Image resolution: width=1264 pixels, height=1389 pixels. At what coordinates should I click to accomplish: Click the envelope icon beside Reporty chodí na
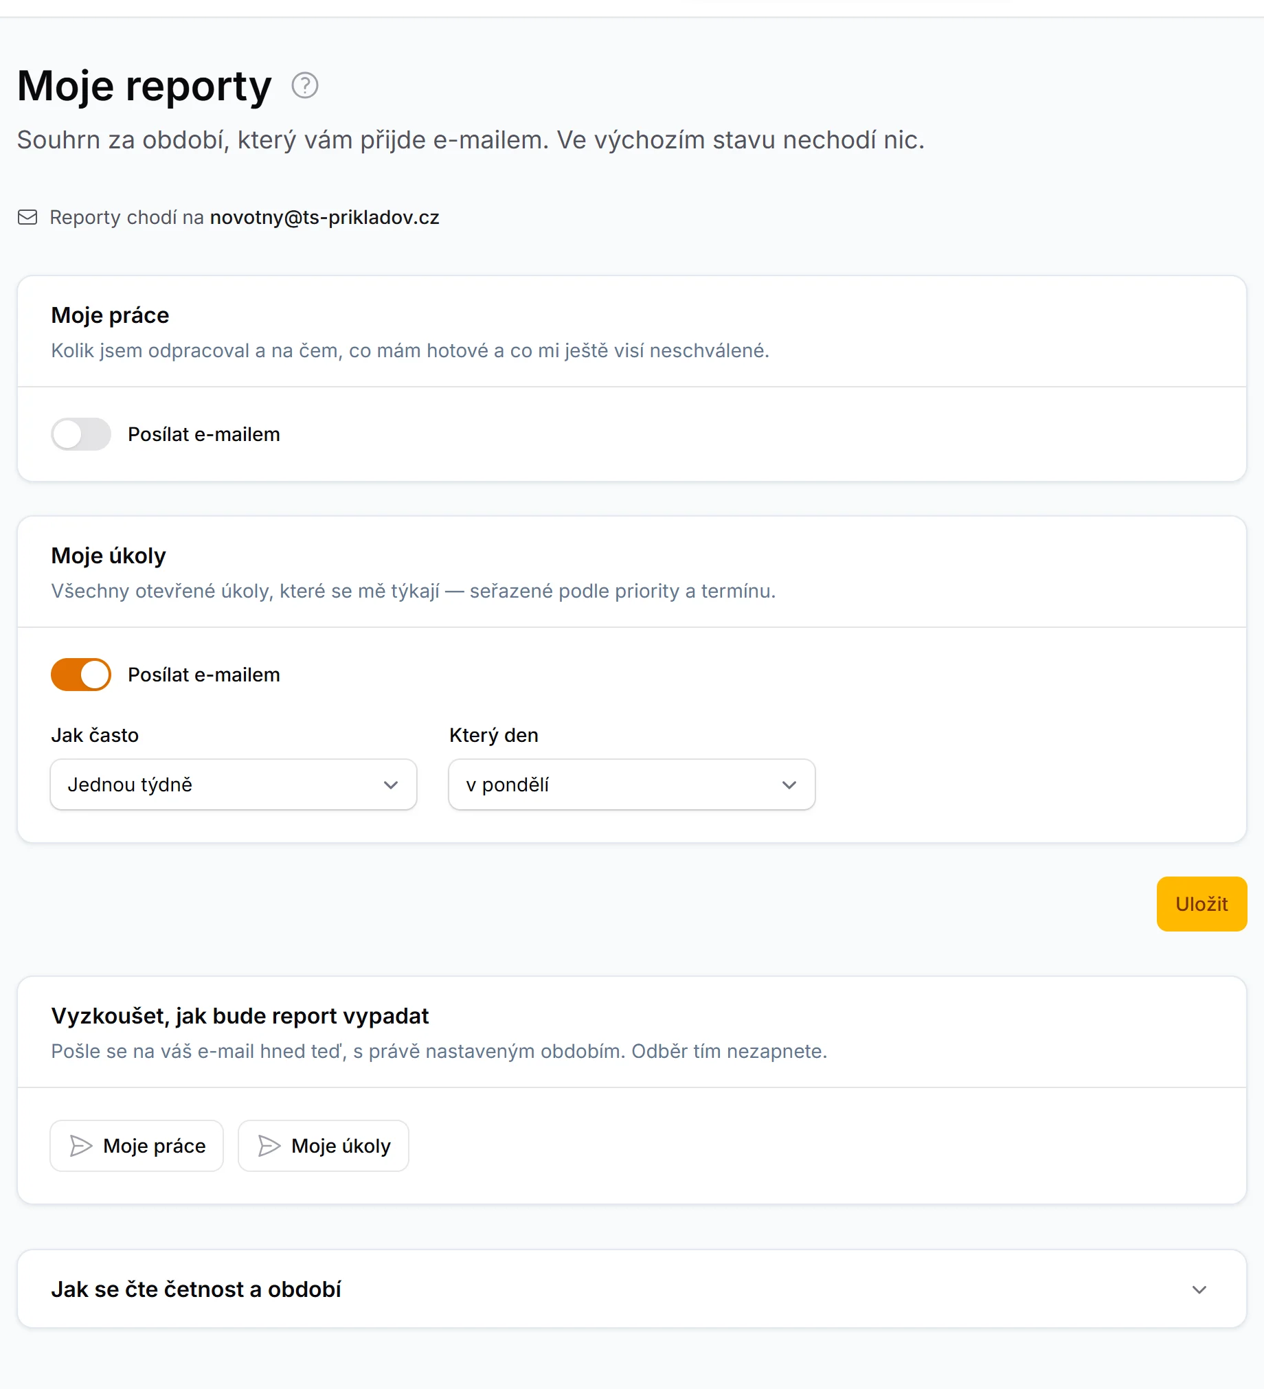(27, 218)
